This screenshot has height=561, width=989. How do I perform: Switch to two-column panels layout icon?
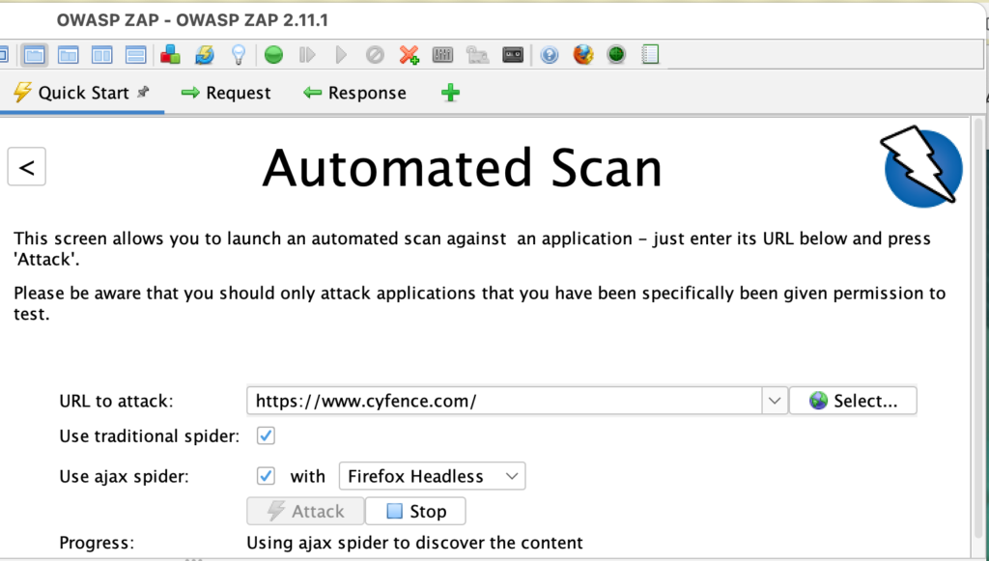[102, 55]
